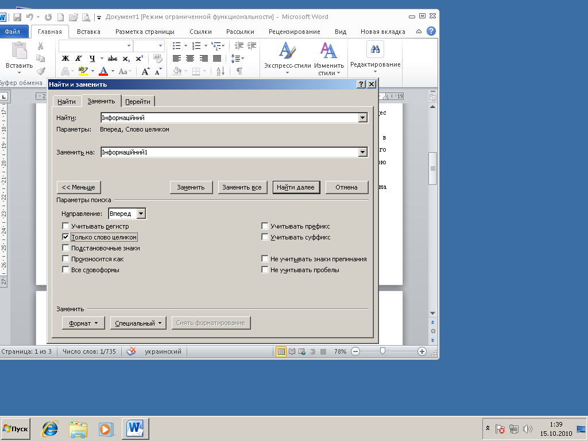Click font color red A button
Viewport: 588px width, 441px height.
pyautogui.click(x=103, y=71)
